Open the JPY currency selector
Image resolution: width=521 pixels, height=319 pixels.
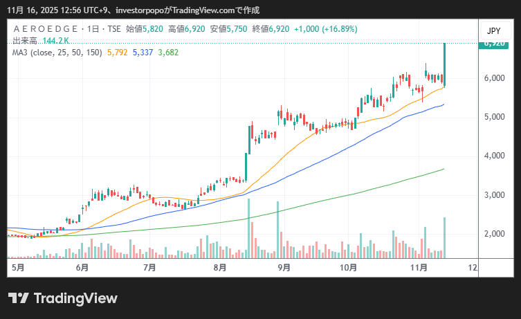(x=493, y=31)
